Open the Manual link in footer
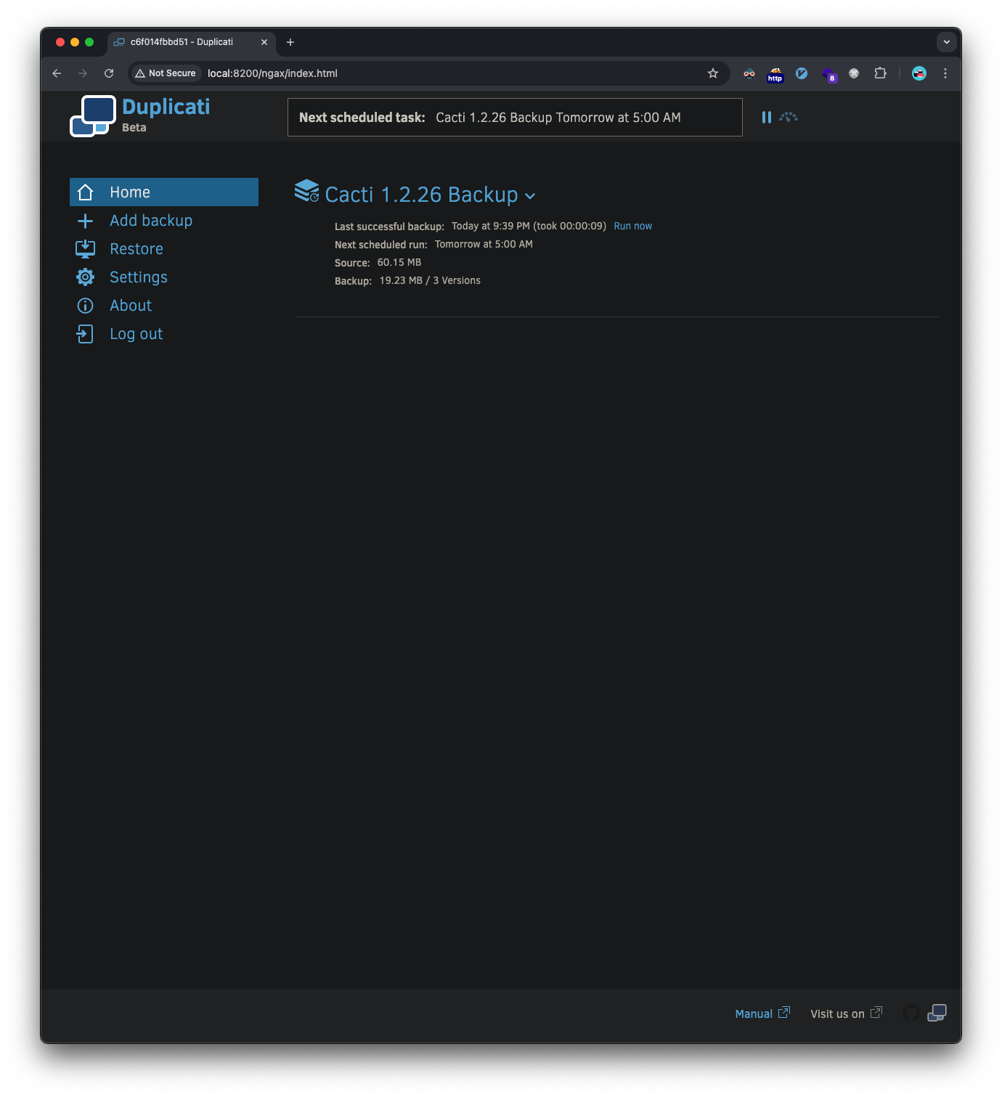1002x1097 pixels. pyautogui.click(x=754, y=1014)
